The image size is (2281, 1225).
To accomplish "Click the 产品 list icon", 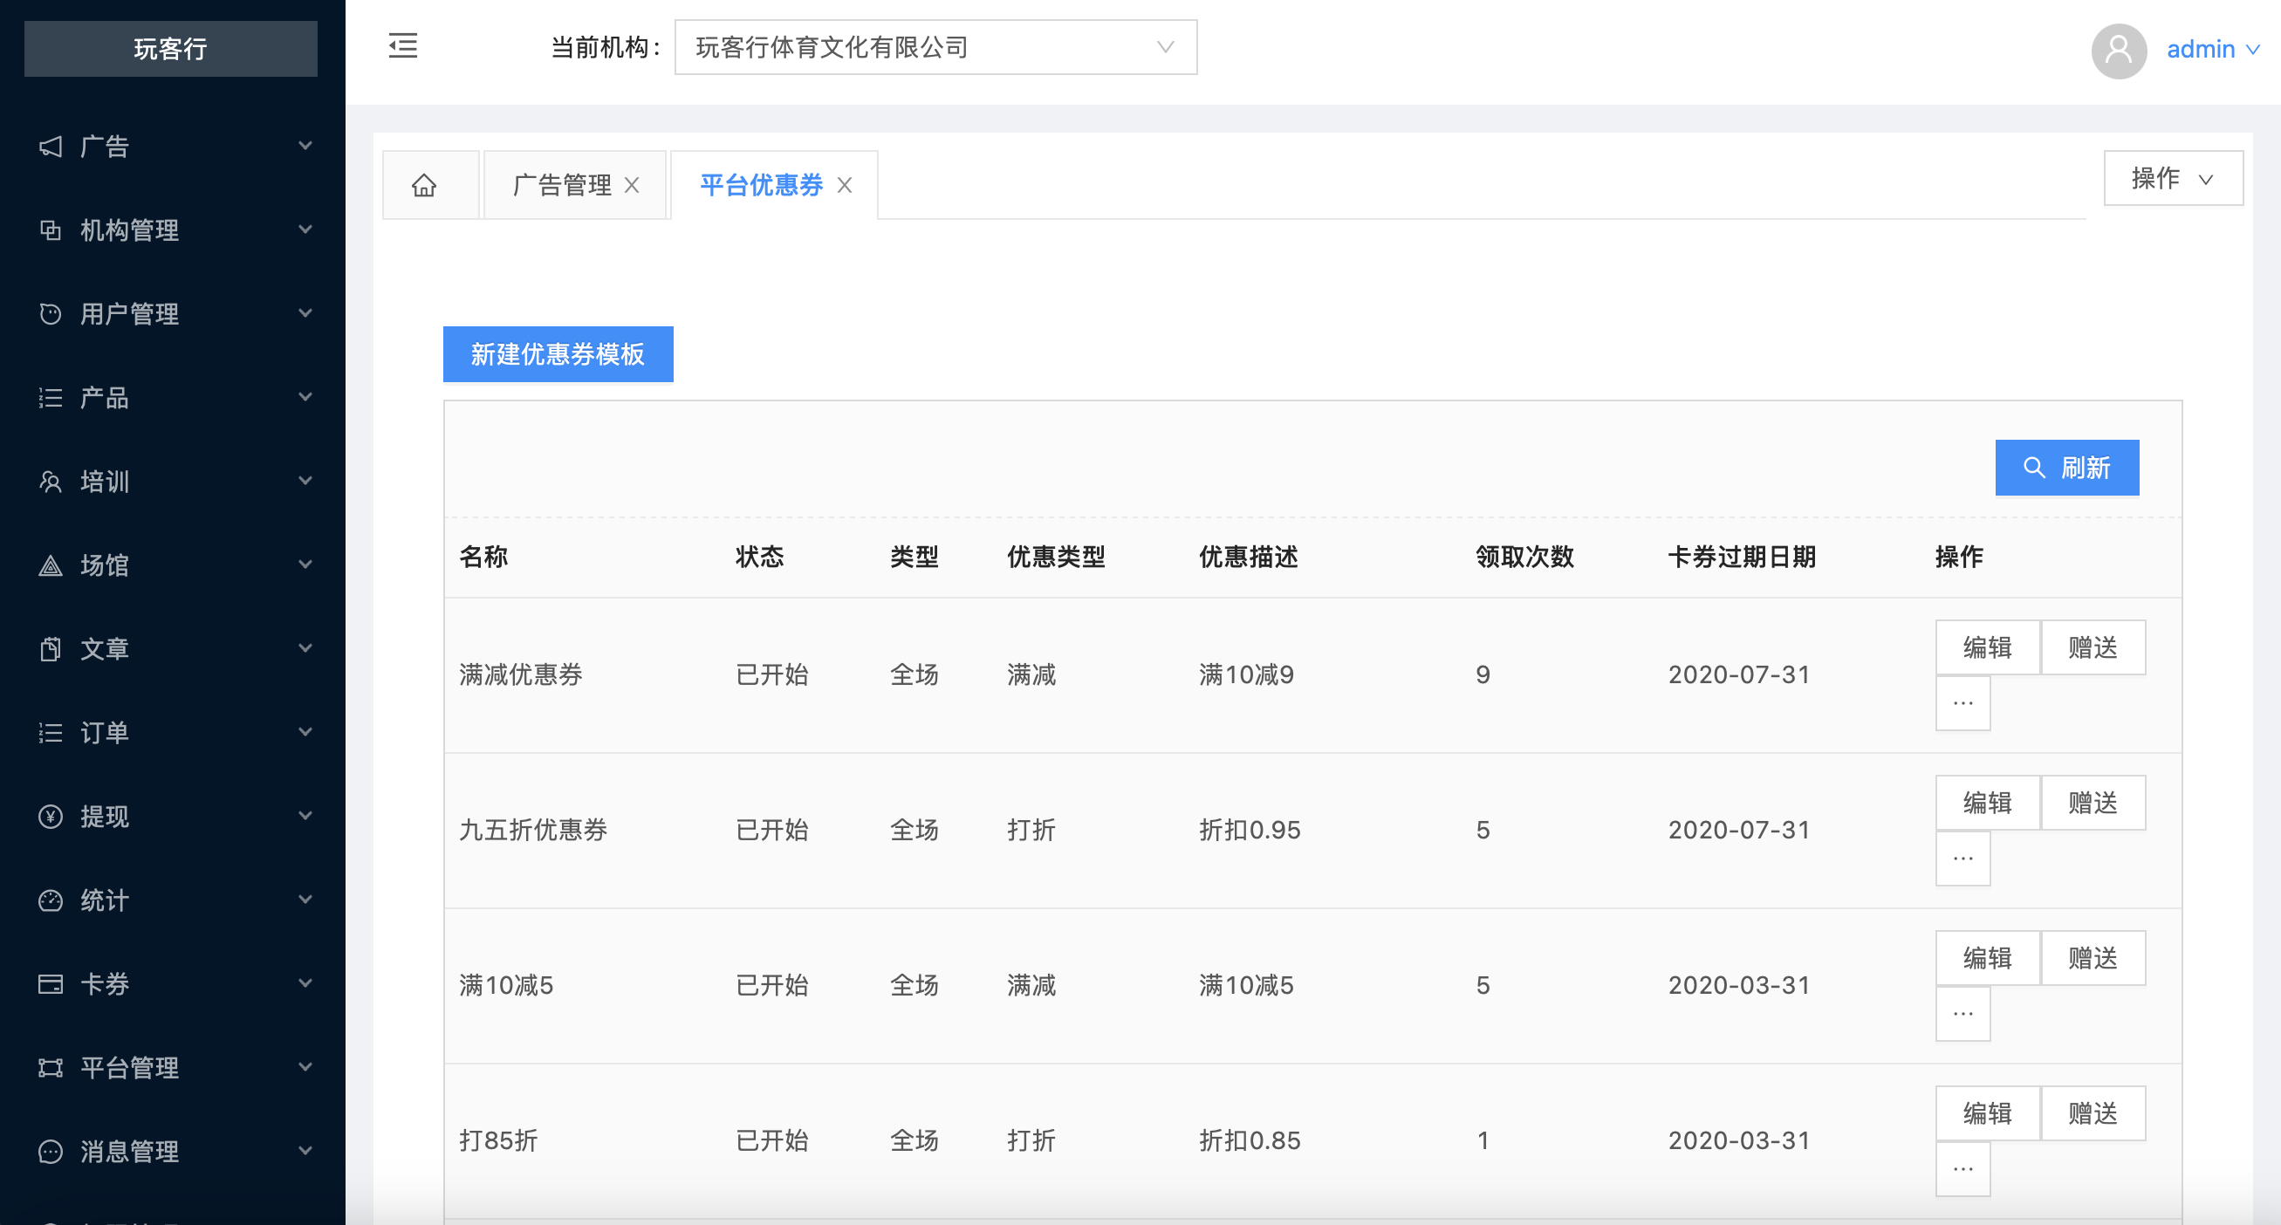I will tap(51, 397).
